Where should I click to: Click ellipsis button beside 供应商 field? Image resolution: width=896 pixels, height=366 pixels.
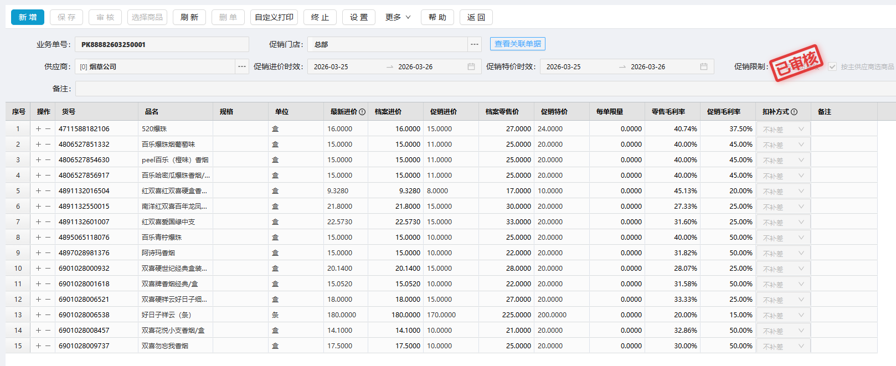tap(242, 67)
